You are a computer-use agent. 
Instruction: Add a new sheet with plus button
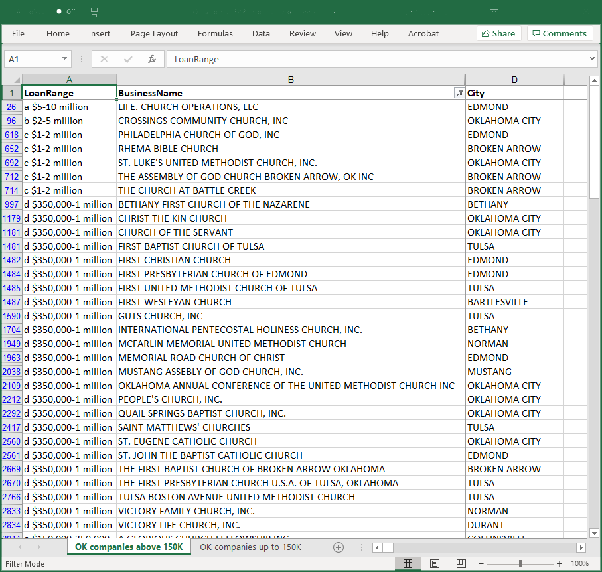pyautogui.click(x=339, y=547)
